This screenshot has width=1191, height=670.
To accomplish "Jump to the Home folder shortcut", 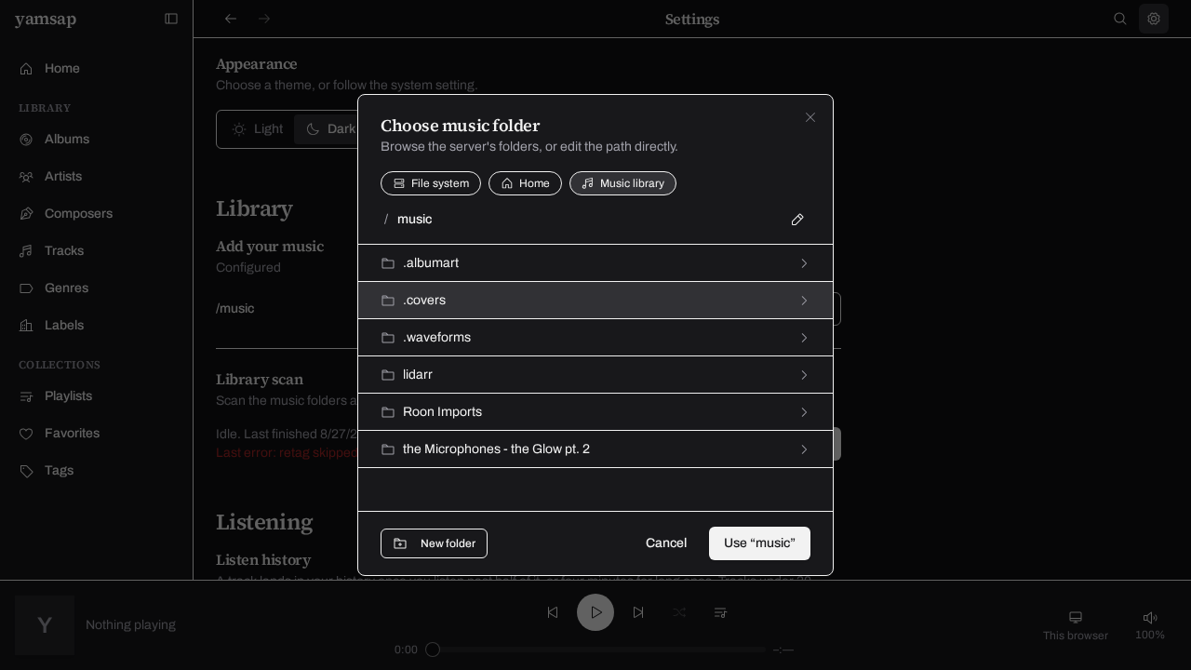I will pyautogui.click(x=525, y=183).
